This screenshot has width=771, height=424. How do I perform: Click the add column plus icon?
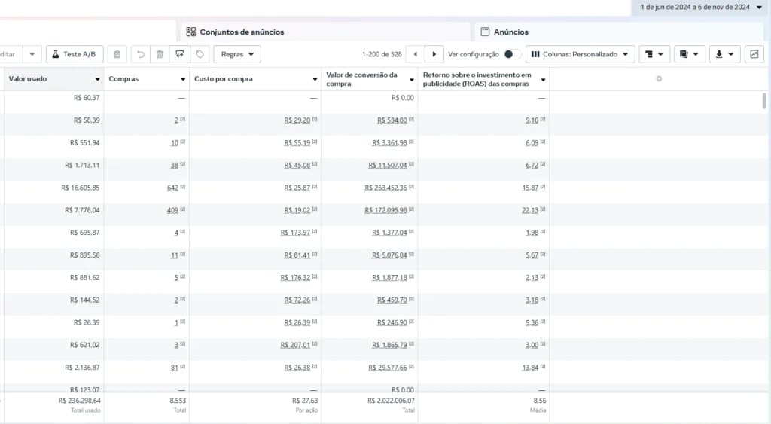[x=659, y=79]
